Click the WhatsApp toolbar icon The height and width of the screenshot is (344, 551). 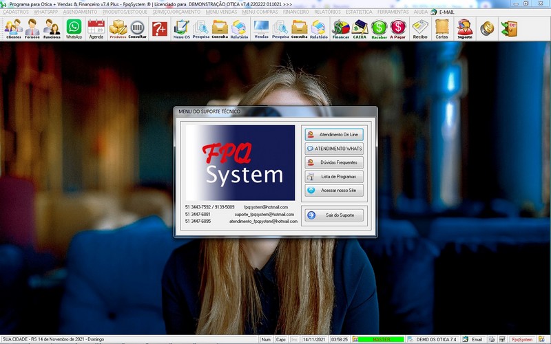(74, 29)
